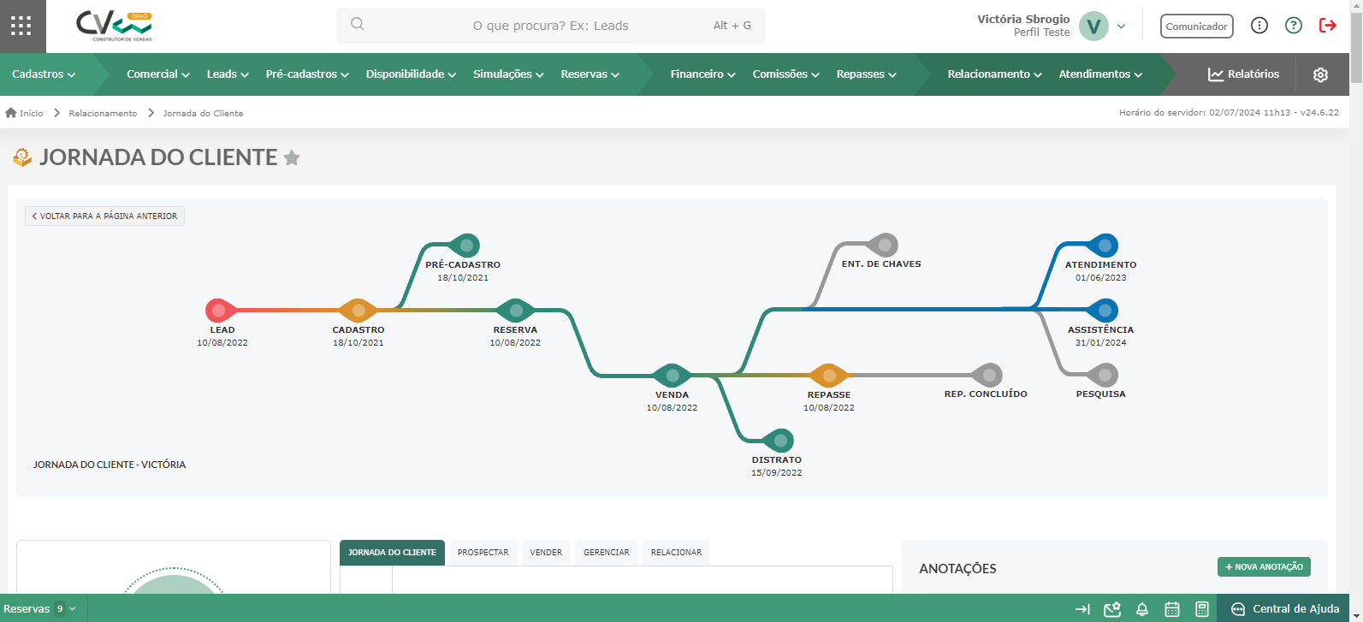The height and width of the screenshot is (622, 1363).
Task: Select the ENT. DE CHAVES journey marker
Action: click(883, 246)
